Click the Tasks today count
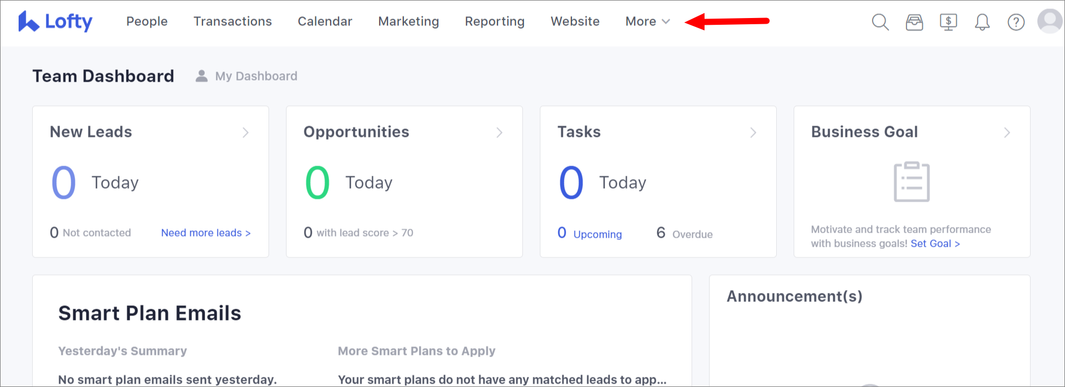The height and width of the screenshot is (387, 1065). point(571,183)
